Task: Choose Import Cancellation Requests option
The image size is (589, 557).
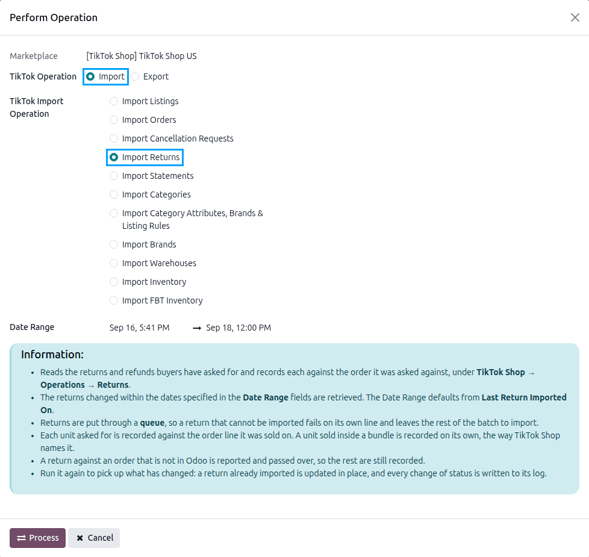Action: (x=171, y=138)
